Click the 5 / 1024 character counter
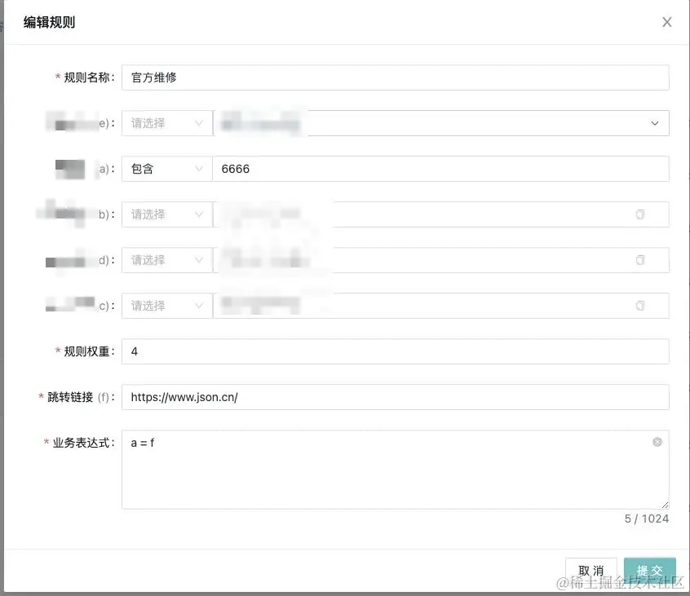690x596 pixels. 647,519
